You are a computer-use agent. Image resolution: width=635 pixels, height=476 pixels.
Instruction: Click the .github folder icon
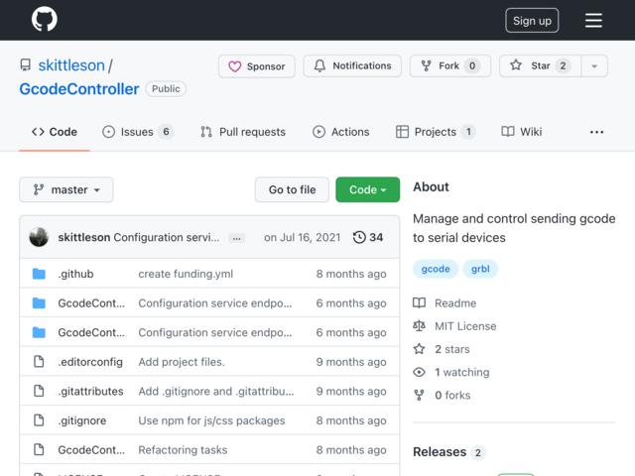(x=39, y=274)
